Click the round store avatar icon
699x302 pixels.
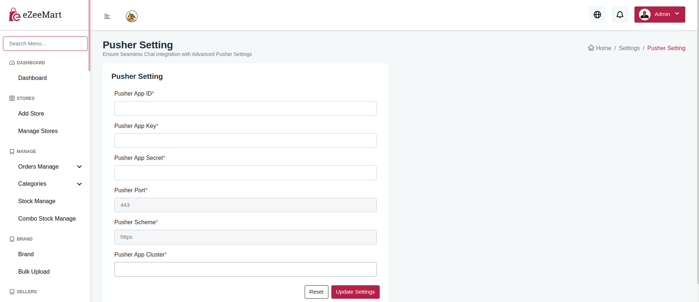pos(132,16)
